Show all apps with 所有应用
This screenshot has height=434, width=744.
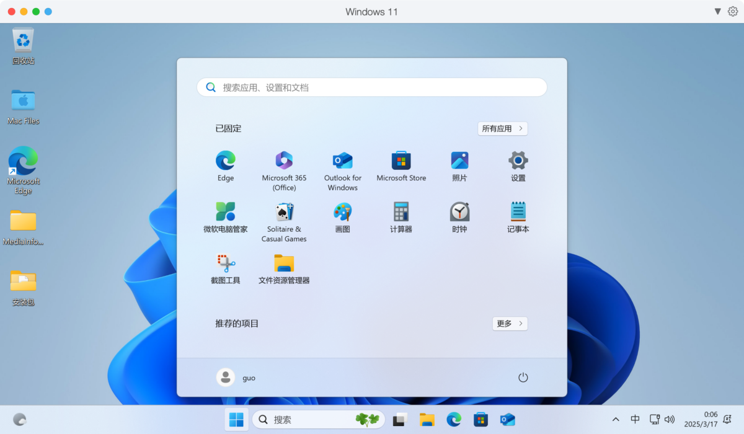coord(502,128)
